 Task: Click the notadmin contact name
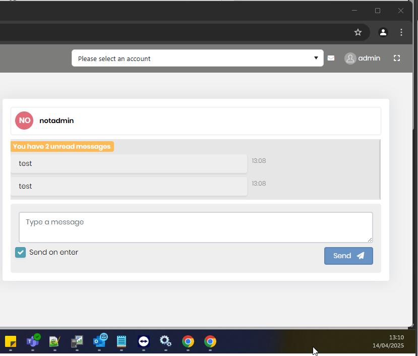[x=56, y=121]
